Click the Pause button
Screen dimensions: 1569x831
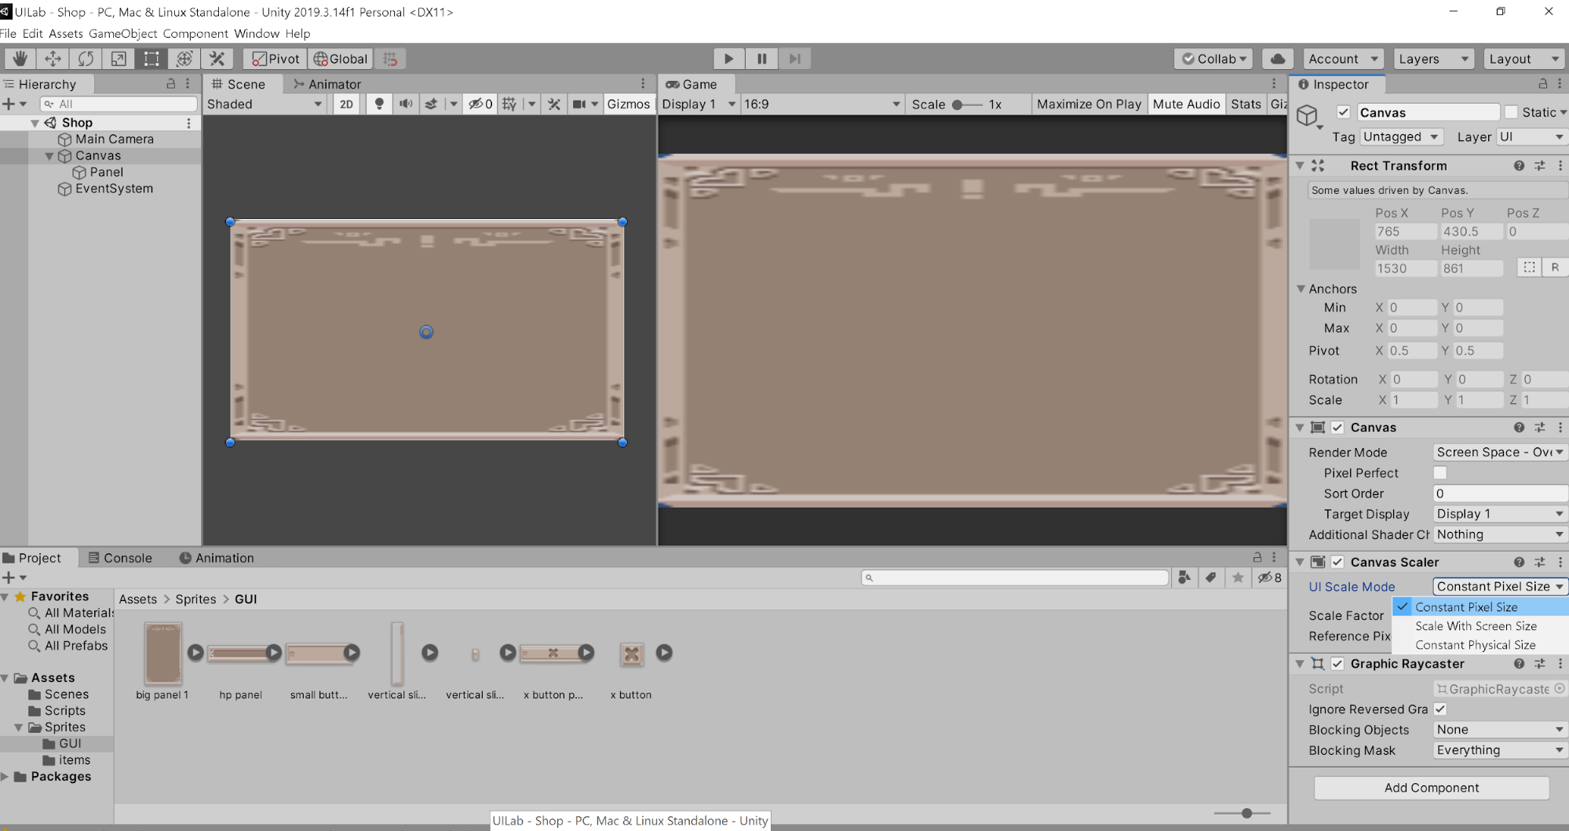coord(762,59)
